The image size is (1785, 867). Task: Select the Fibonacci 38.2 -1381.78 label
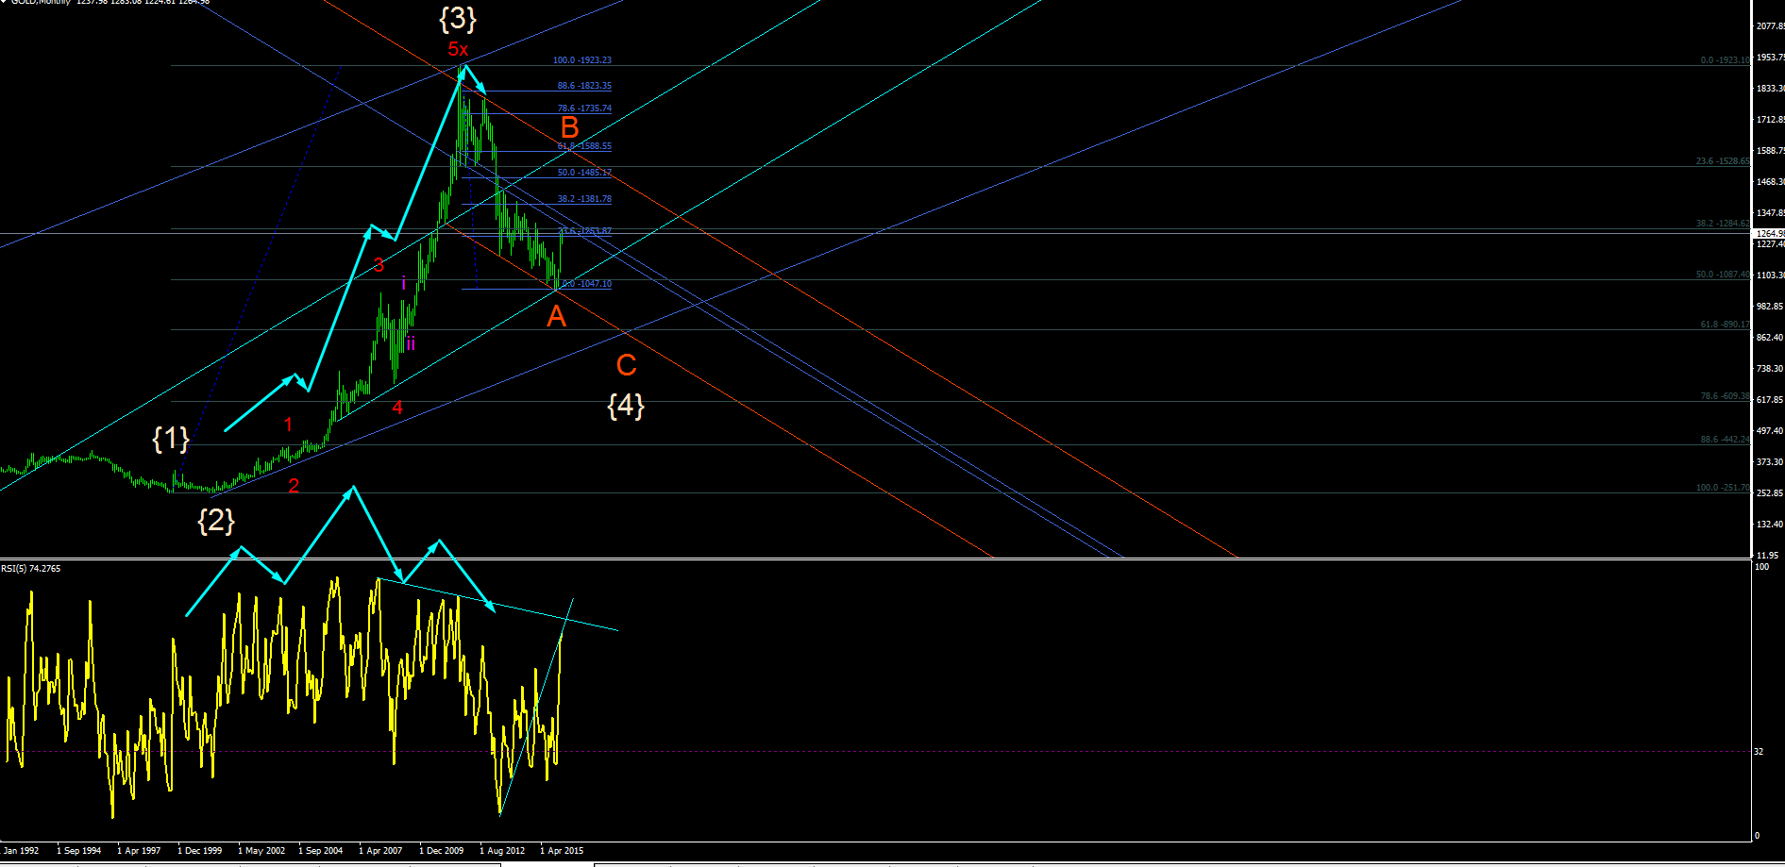point(584,199)
